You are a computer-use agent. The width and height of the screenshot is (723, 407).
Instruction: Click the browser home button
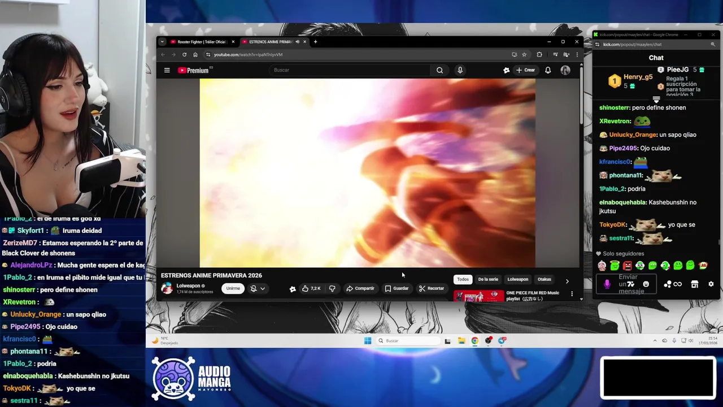[195, 55]
